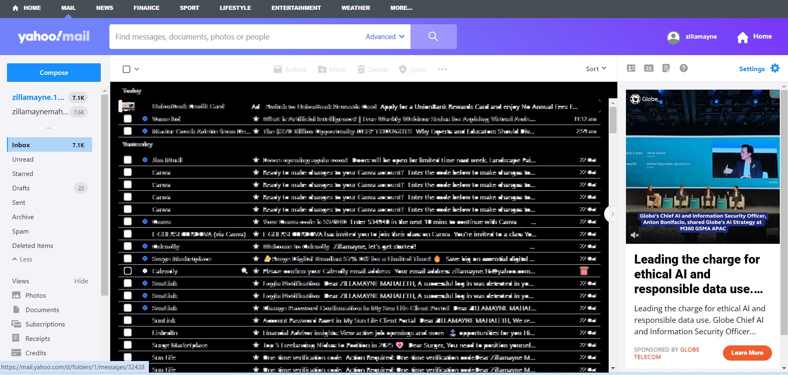The image size is (788, 375).
Task: Check the Canva code 534940 email
Action: coord(128,222)
